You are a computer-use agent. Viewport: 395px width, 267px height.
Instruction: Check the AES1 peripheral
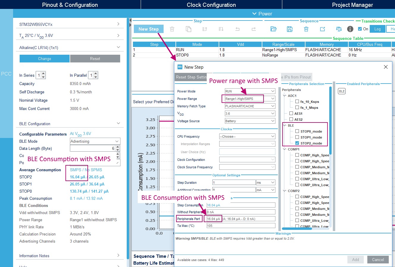point(291,114)
